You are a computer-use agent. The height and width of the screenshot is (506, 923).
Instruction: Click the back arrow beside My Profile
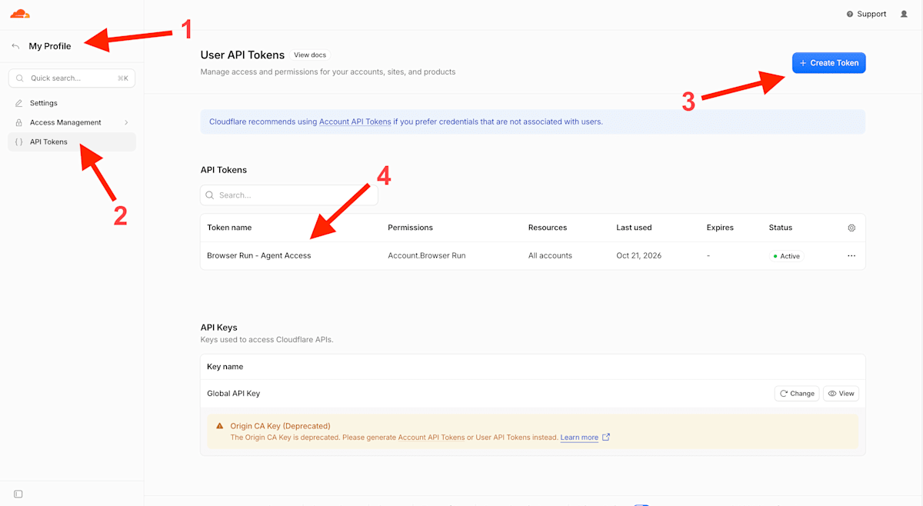point(15,46)
